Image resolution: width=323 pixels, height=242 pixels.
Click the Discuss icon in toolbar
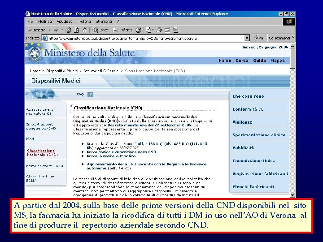tap(175, 30)
